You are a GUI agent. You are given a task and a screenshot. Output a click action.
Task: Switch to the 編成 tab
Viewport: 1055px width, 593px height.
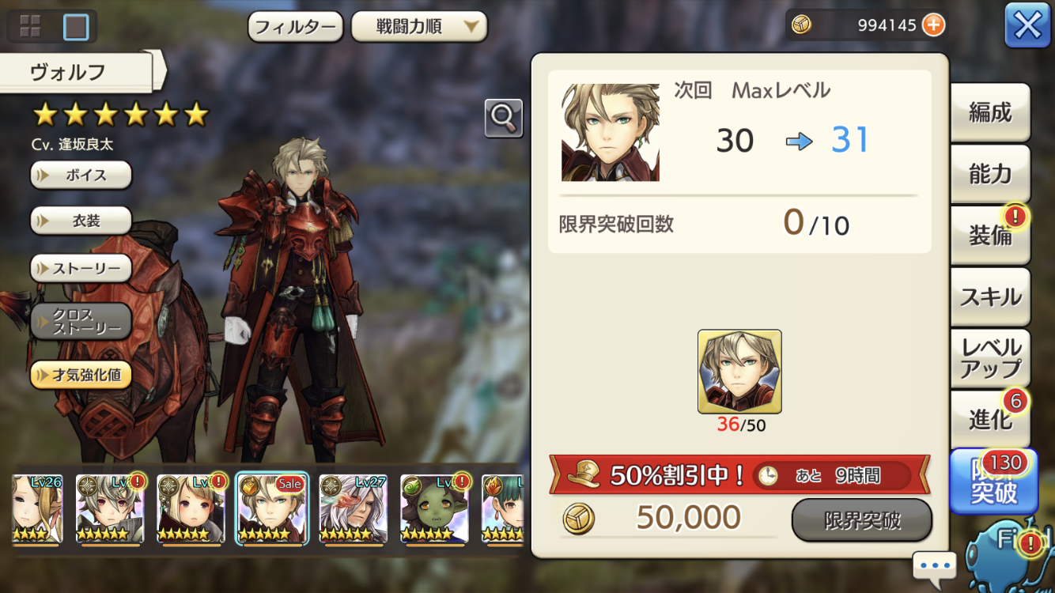point(990,112)
